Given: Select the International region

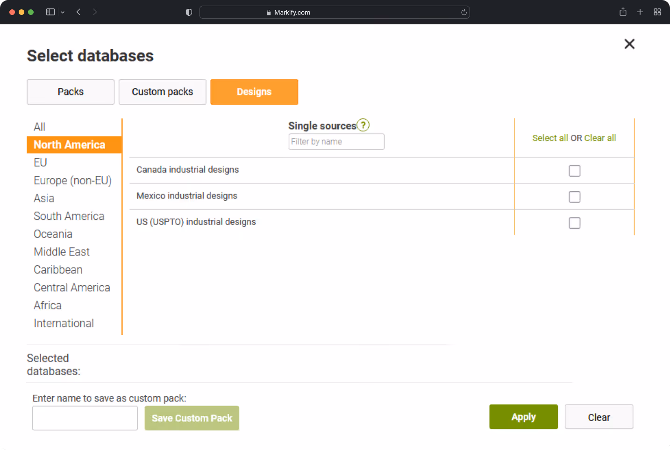Looking at the screenshot, I should point(64,323).
